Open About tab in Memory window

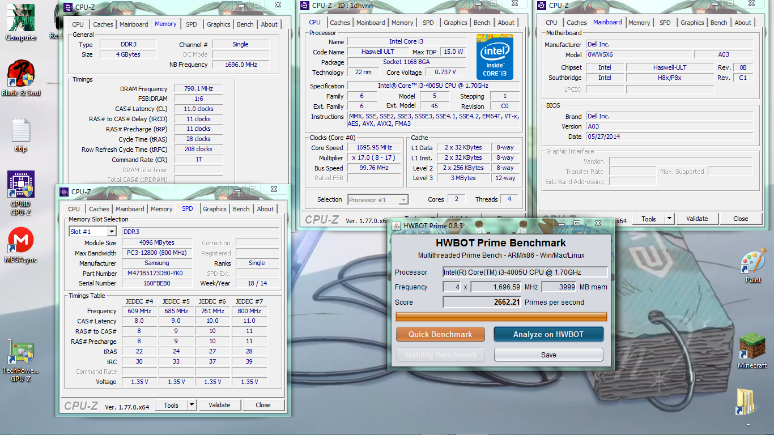tap(270, 24)
